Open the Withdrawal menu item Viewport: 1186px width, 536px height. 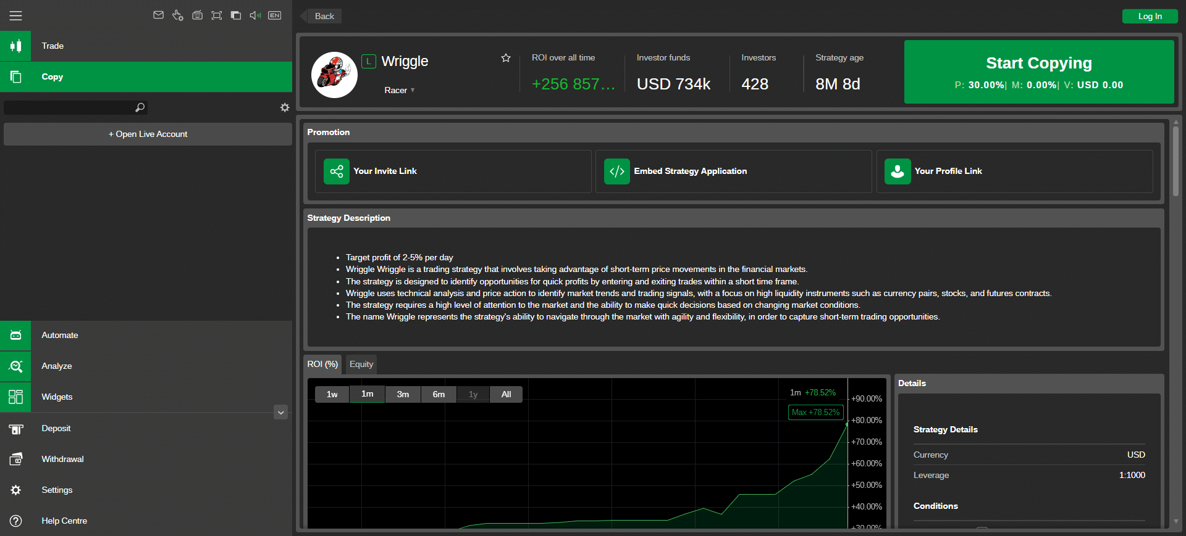click(x=62, y=459)
